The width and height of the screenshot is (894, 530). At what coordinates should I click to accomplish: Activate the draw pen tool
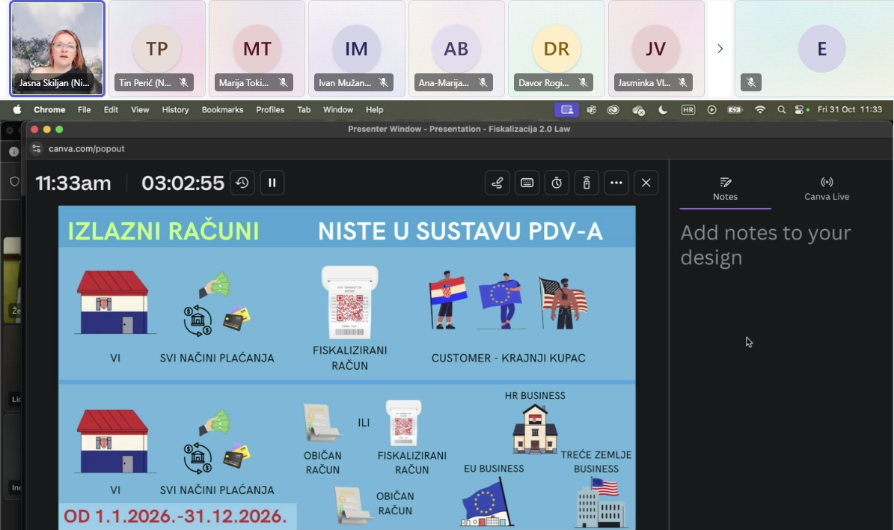497,183
